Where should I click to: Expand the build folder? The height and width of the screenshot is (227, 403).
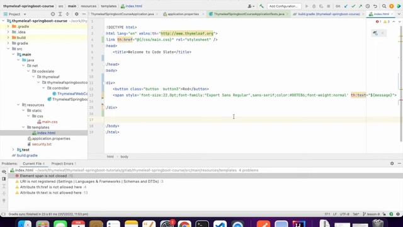8,38
